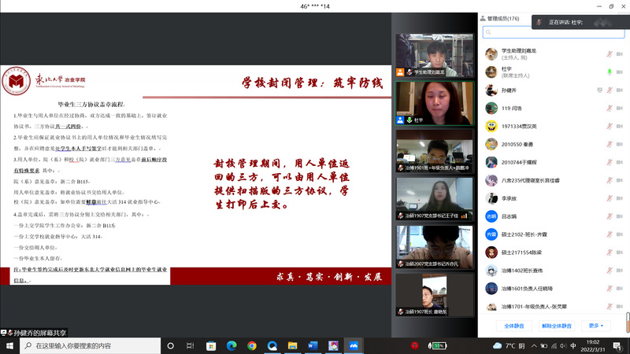Click camera icon for 学生助理刘嘉龙
Screen dimensions: 630x354
pyautogui.click(x=621, y=53)
